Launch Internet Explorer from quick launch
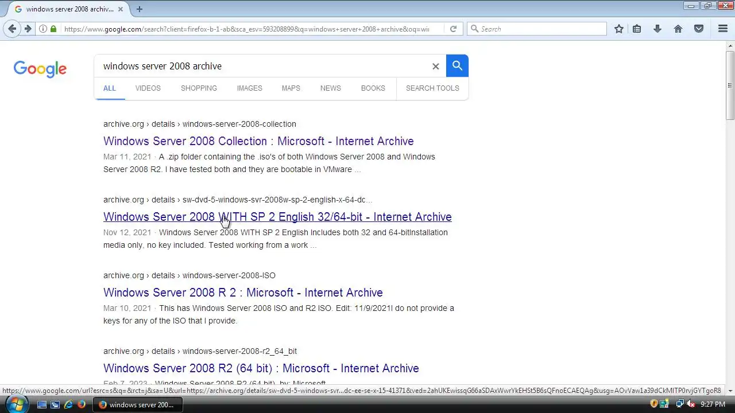Viewport: 735px width, 413px height. [x=68, y=404]
